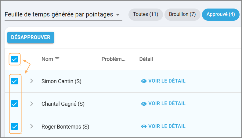Uncheck Simon Cantin's row checkbox
The height and width of the screenshot is (138, 242).
click(15, 81)
